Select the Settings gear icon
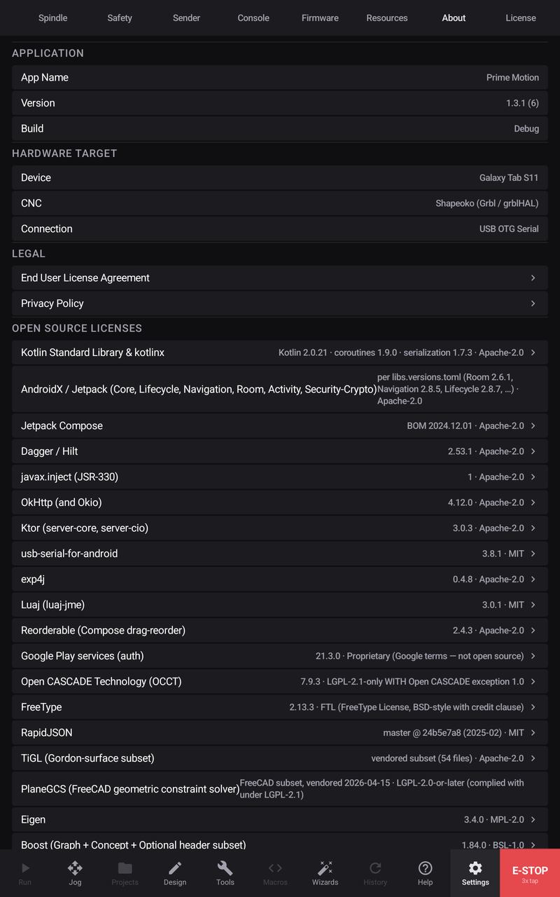 [475, 868]
